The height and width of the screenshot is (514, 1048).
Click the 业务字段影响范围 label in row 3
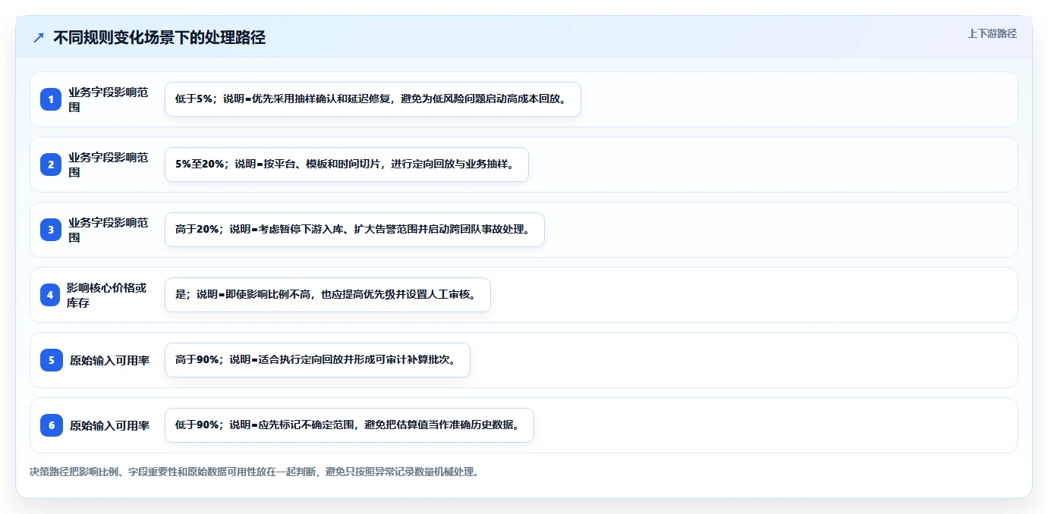109,230
